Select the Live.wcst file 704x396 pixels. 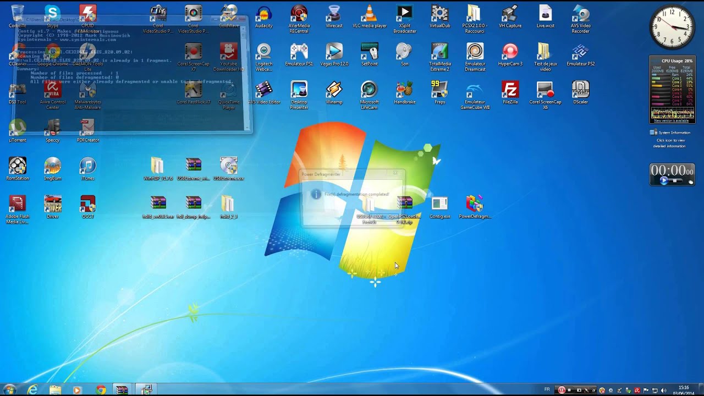(545, 16)
